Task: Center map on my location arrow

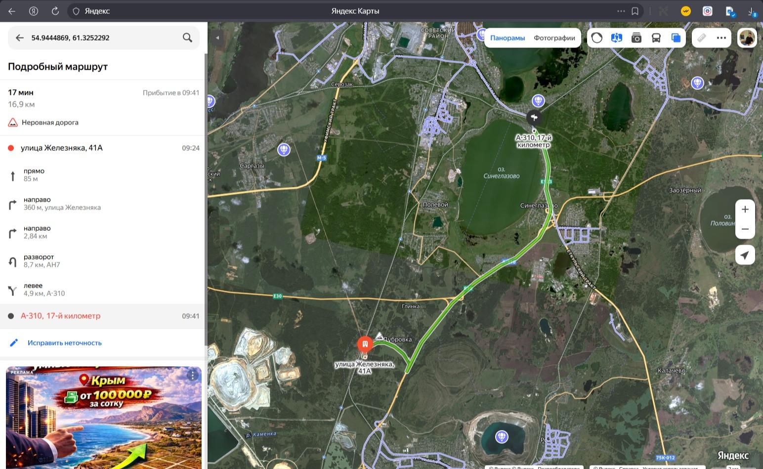Action: pyautogui.click(x=745, y=255)
